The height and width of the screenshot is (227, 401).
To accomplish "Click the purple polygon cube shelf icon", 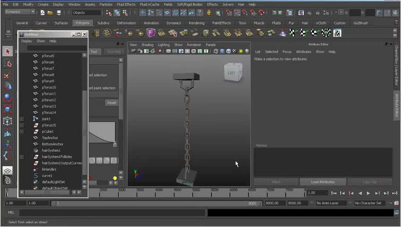I will pos(151,33).
